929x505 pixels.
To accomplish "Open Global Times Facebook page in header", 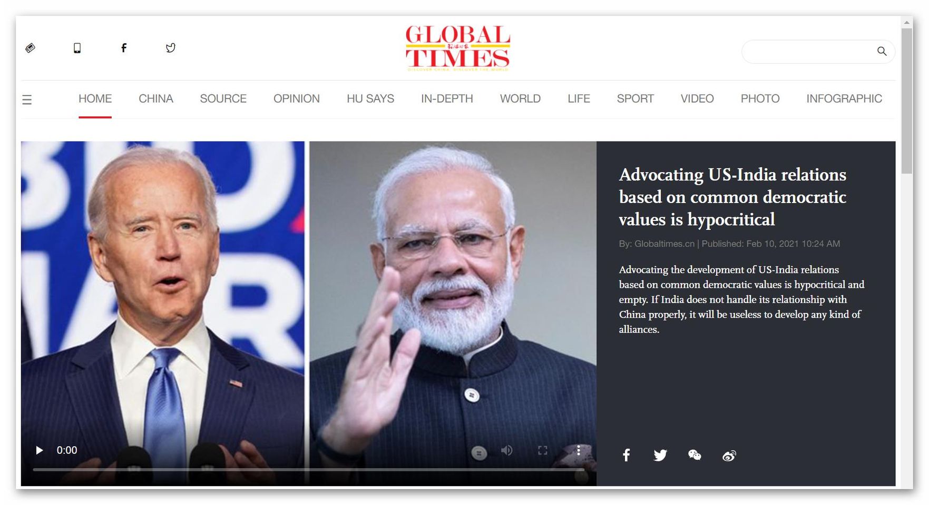I will 124,48.
